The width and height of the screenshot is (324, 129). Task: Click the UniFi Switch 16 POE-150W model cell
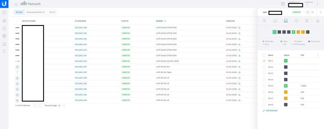[x=167, y=61]
